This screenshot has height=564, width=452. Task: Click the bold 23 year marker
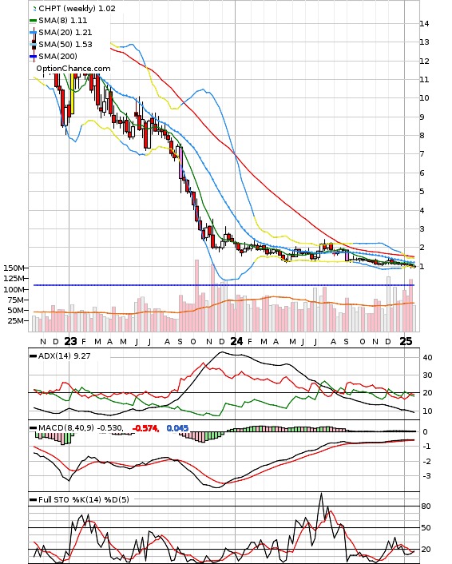70,341
